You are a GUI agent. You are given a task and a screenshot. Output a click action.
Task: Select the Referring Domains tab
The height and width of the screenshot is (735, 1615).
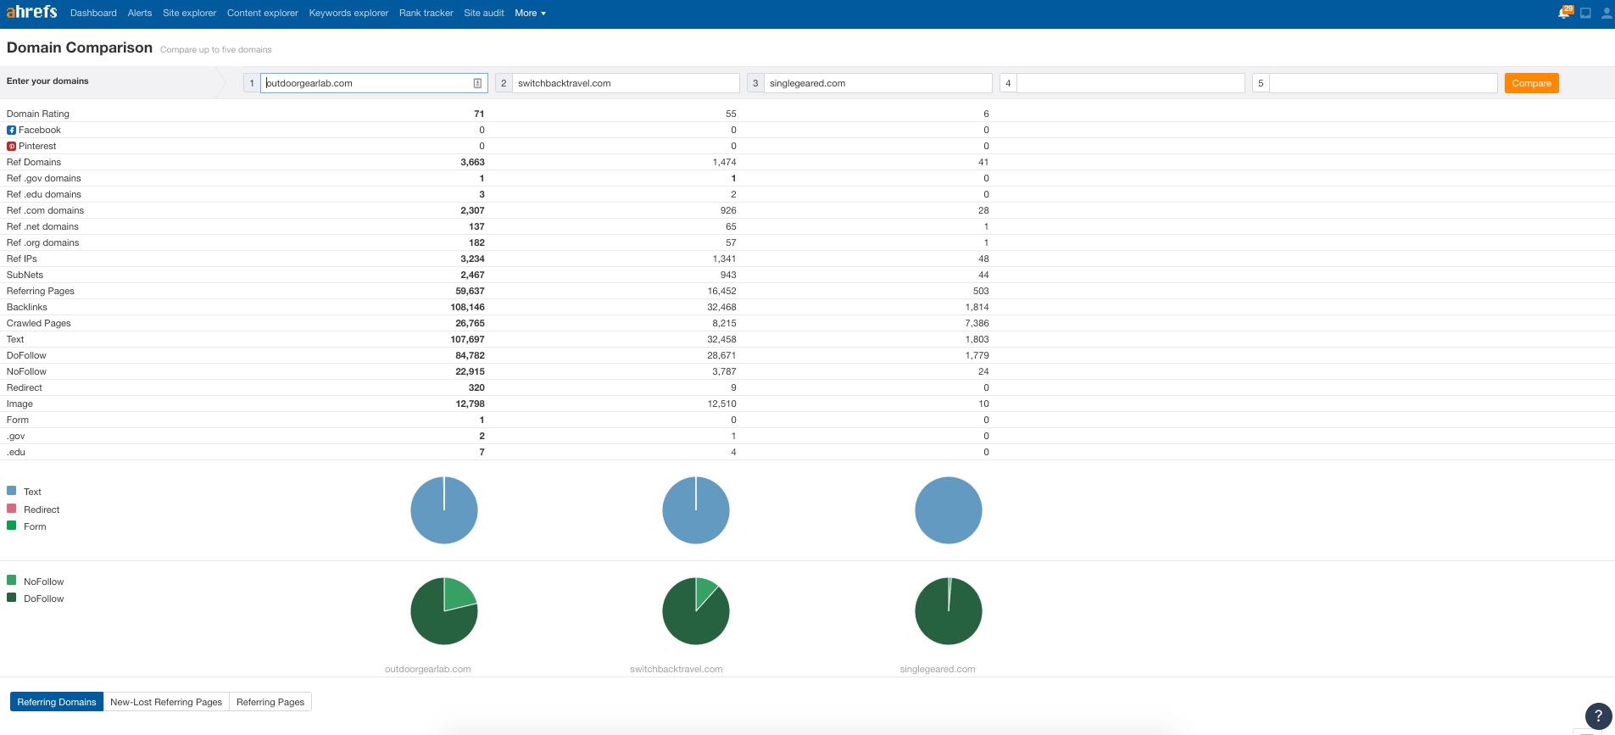click(57, 702)
